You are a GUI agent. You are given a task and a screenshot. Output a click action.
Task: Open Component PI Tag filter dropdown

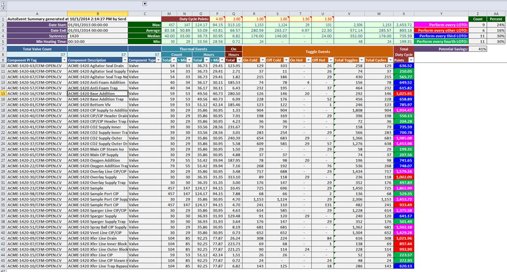coord(64,60)
